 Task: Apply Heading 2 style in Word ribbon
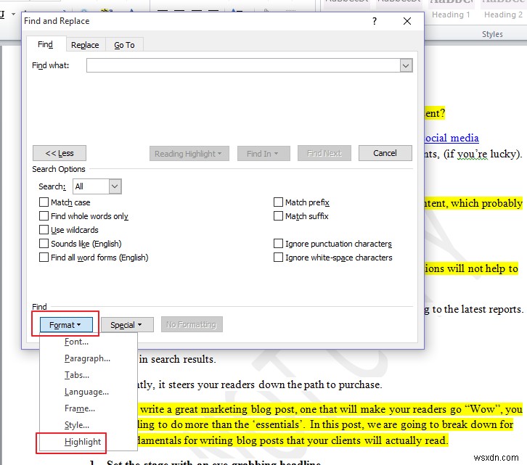[x=503, y=10]
